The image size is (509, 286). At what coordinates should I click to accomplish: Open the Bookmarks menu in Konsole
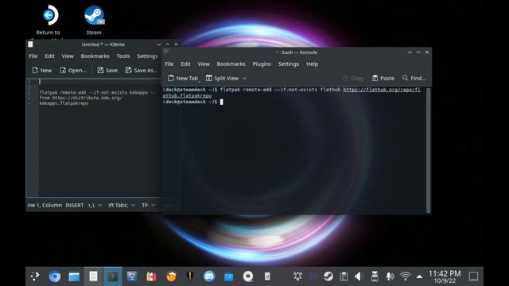click(x=231, y=64)
